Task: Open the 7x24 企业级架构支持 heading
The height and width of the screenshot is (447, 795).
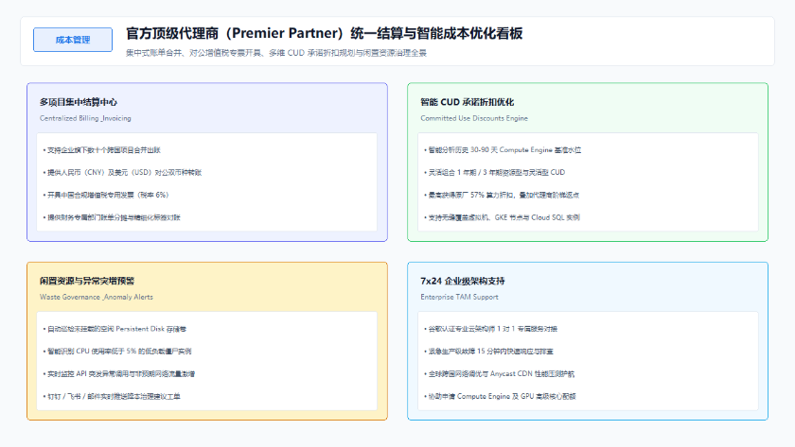Action: 463,281
